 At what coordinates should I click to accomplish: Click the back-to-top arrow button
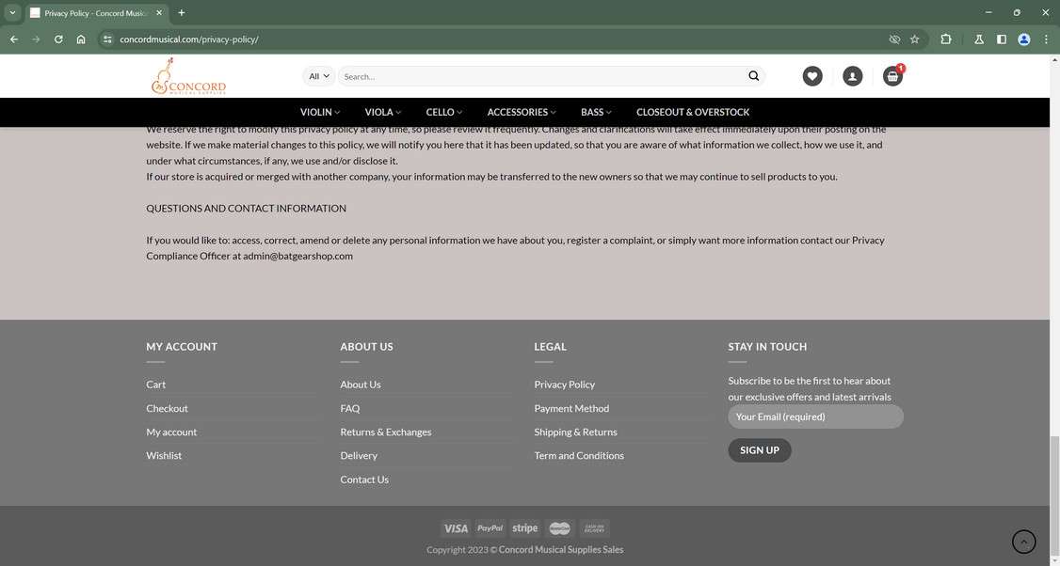click(1023, 542)
